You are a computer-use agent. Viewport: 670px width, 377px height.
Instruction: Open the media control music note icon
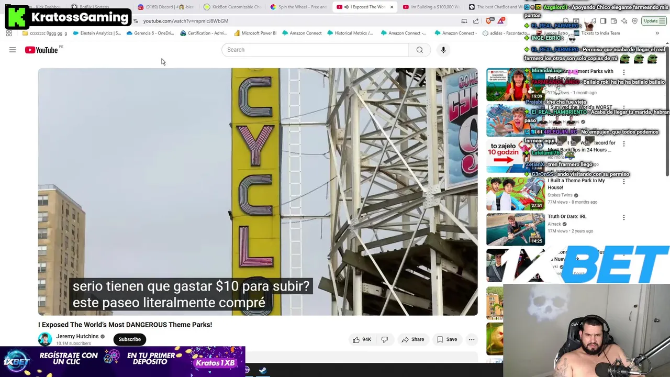[594, 21]
